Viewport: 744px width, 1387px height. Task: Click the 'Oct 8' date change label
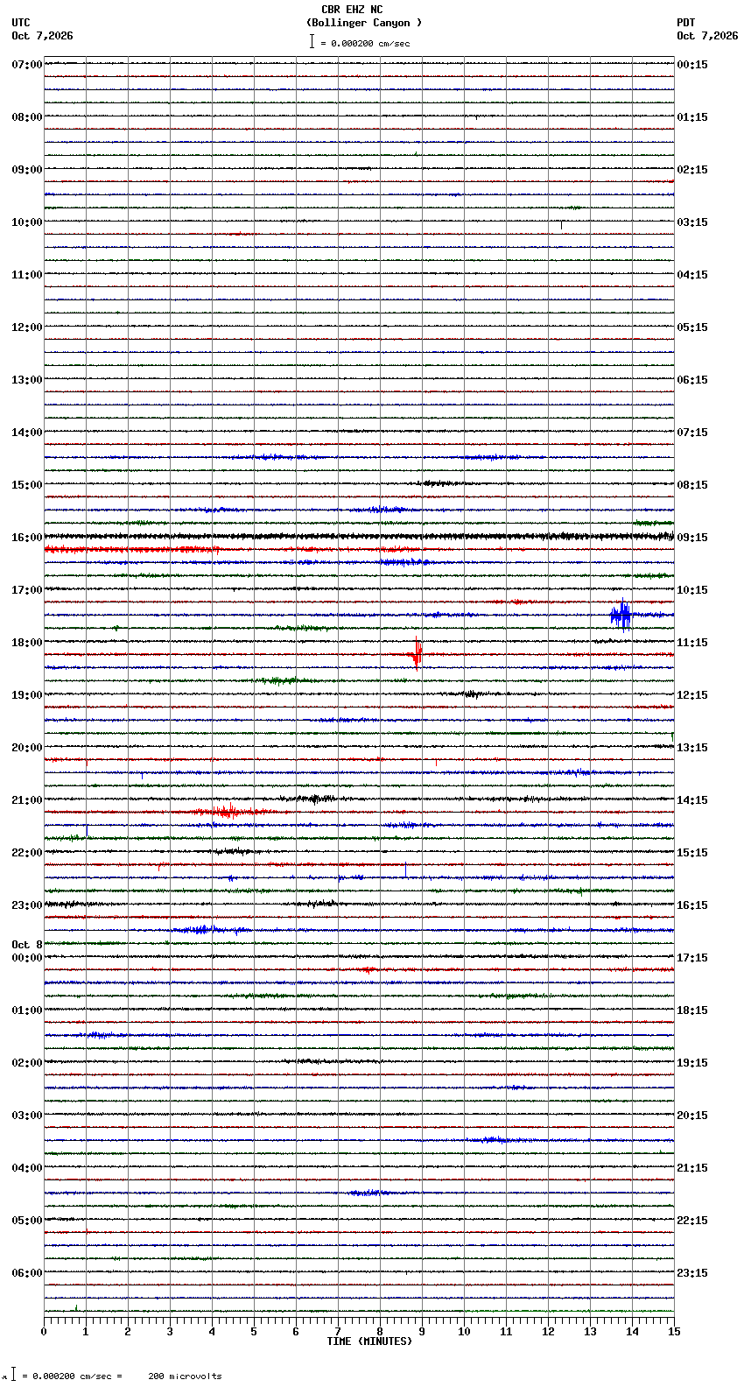[27, 945]
